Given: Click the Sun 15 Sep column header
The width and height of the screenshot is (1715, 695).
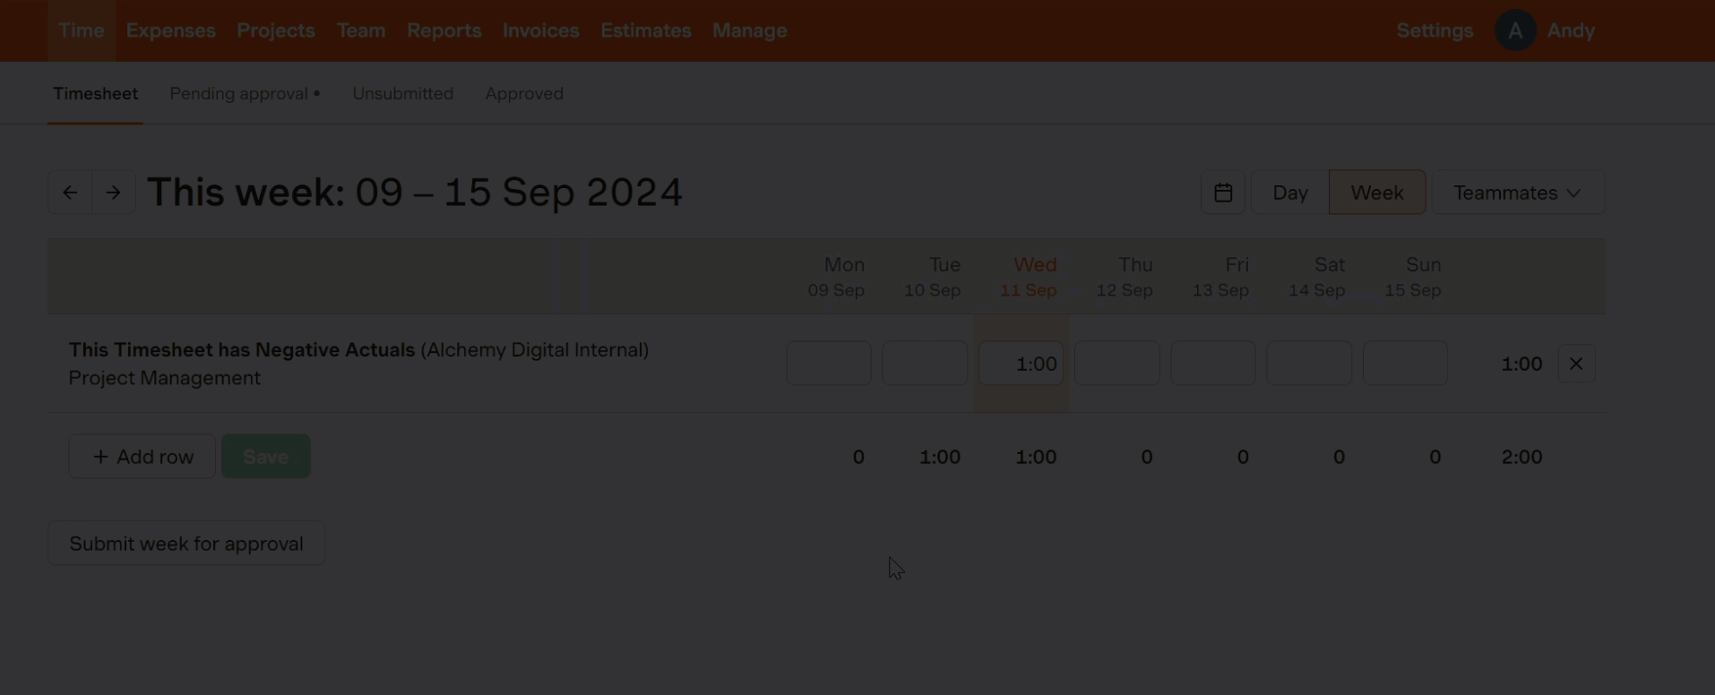Looking at the screenshot, I should click(x=1413, y=277).
